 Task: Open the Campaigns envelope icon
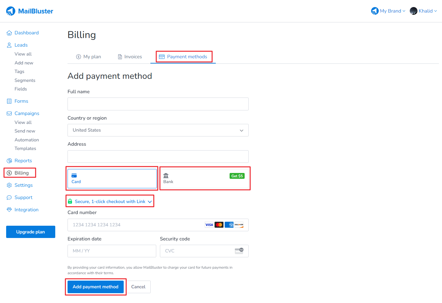9,113
